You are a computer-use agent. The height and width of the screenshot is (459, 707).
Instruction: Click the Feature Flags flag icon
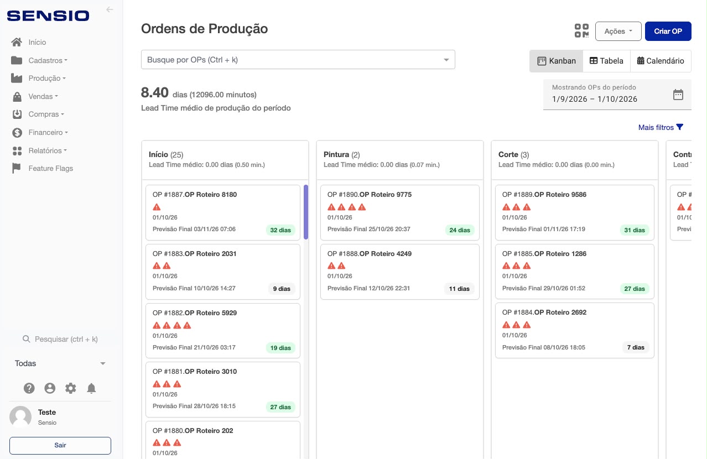(x=17, y=169)
